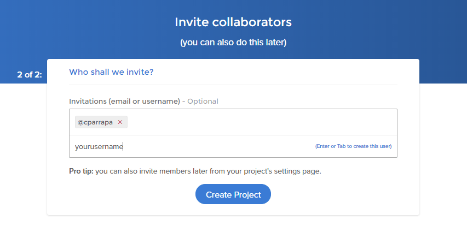467x250 pixels.
Task: Click the '2 of 2:' step indicator
Action: tap(30, 75)
